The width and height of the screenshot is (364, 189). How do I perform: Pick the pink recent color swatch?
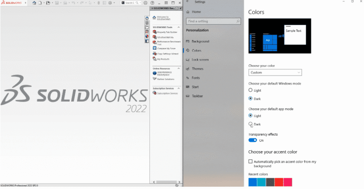288,182
